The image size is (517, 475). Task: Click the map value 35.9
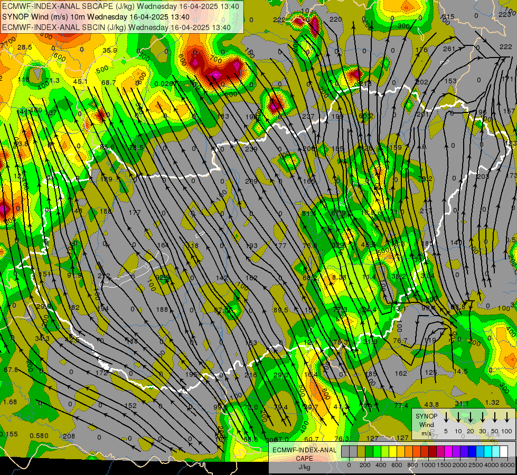[x=110, y=51]
